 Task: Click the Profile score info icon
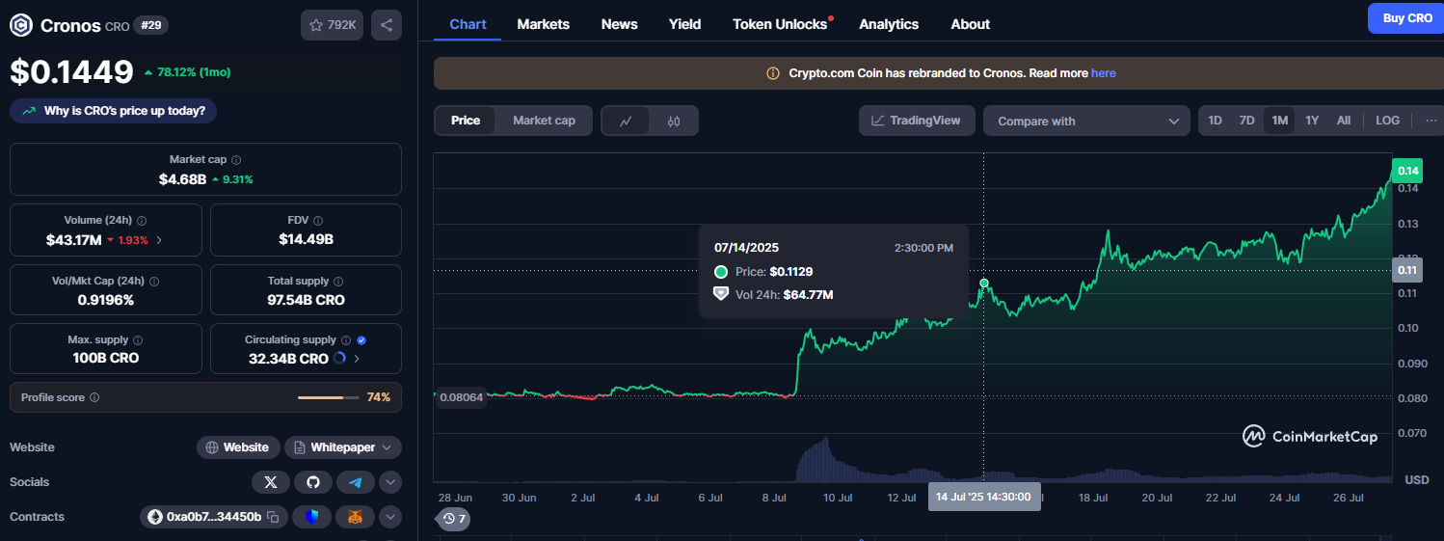[x=94, y=397]
